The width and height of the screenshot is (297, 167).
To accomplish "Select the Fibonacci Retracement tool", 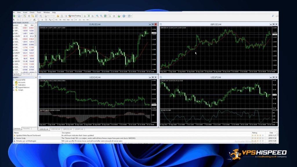I will pos(38,20).
